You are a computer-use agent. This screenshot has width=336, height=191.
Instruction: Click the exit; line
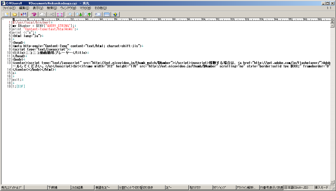point(18,80)
